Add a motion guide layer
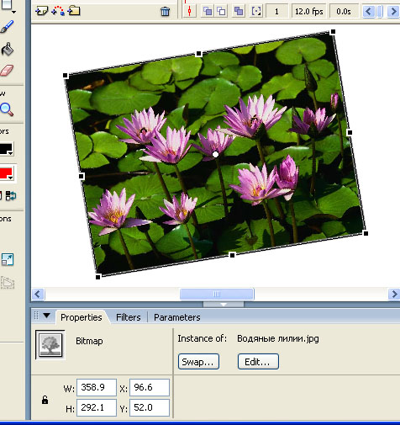This screenshot has width=400, height=425. 58,11
